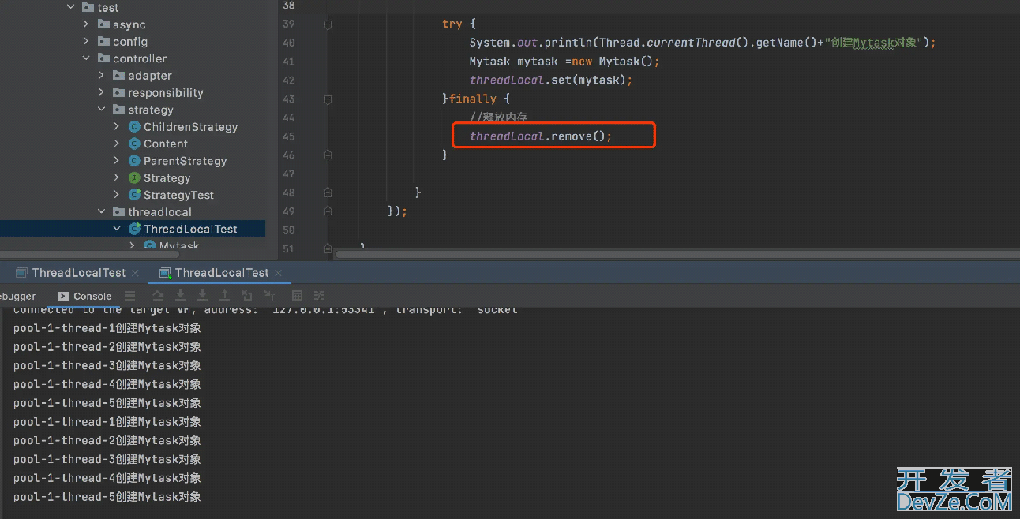Viewport: 1020px width, 519px height.
Task: Fold the try block at line 39
Action: [x=328, y=24]
